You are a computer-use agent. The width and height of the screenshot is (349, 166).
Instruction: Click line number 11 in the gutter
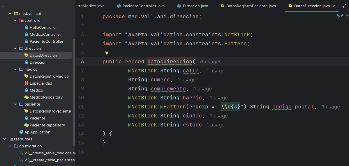point(81,107)
